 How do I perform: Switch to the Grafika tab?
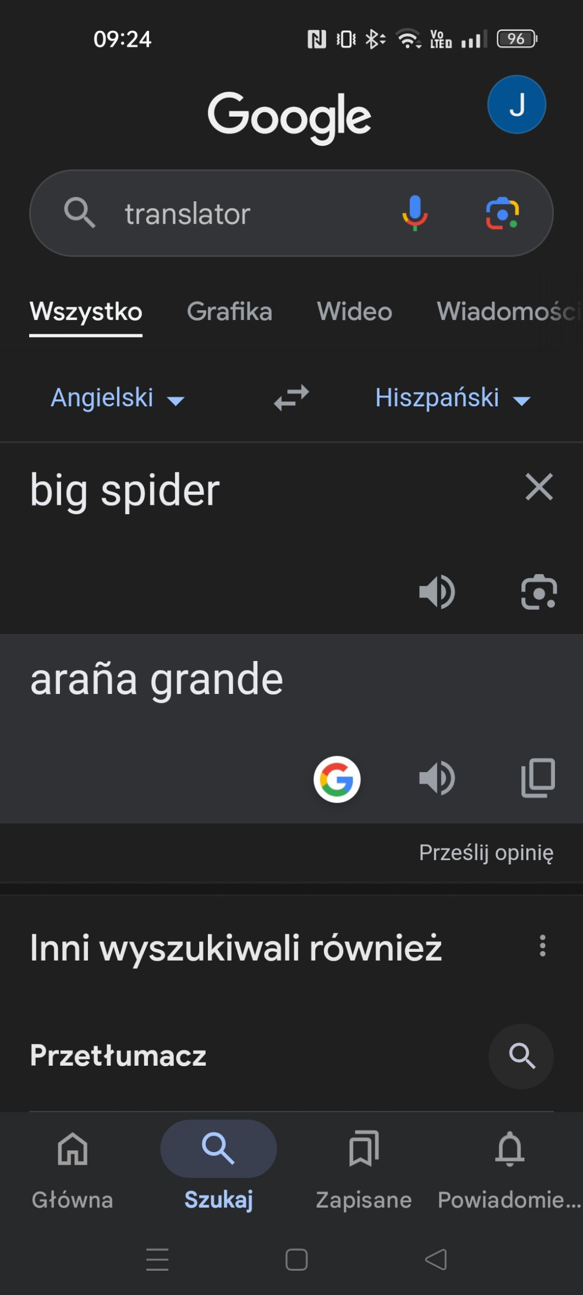(229, 312)
